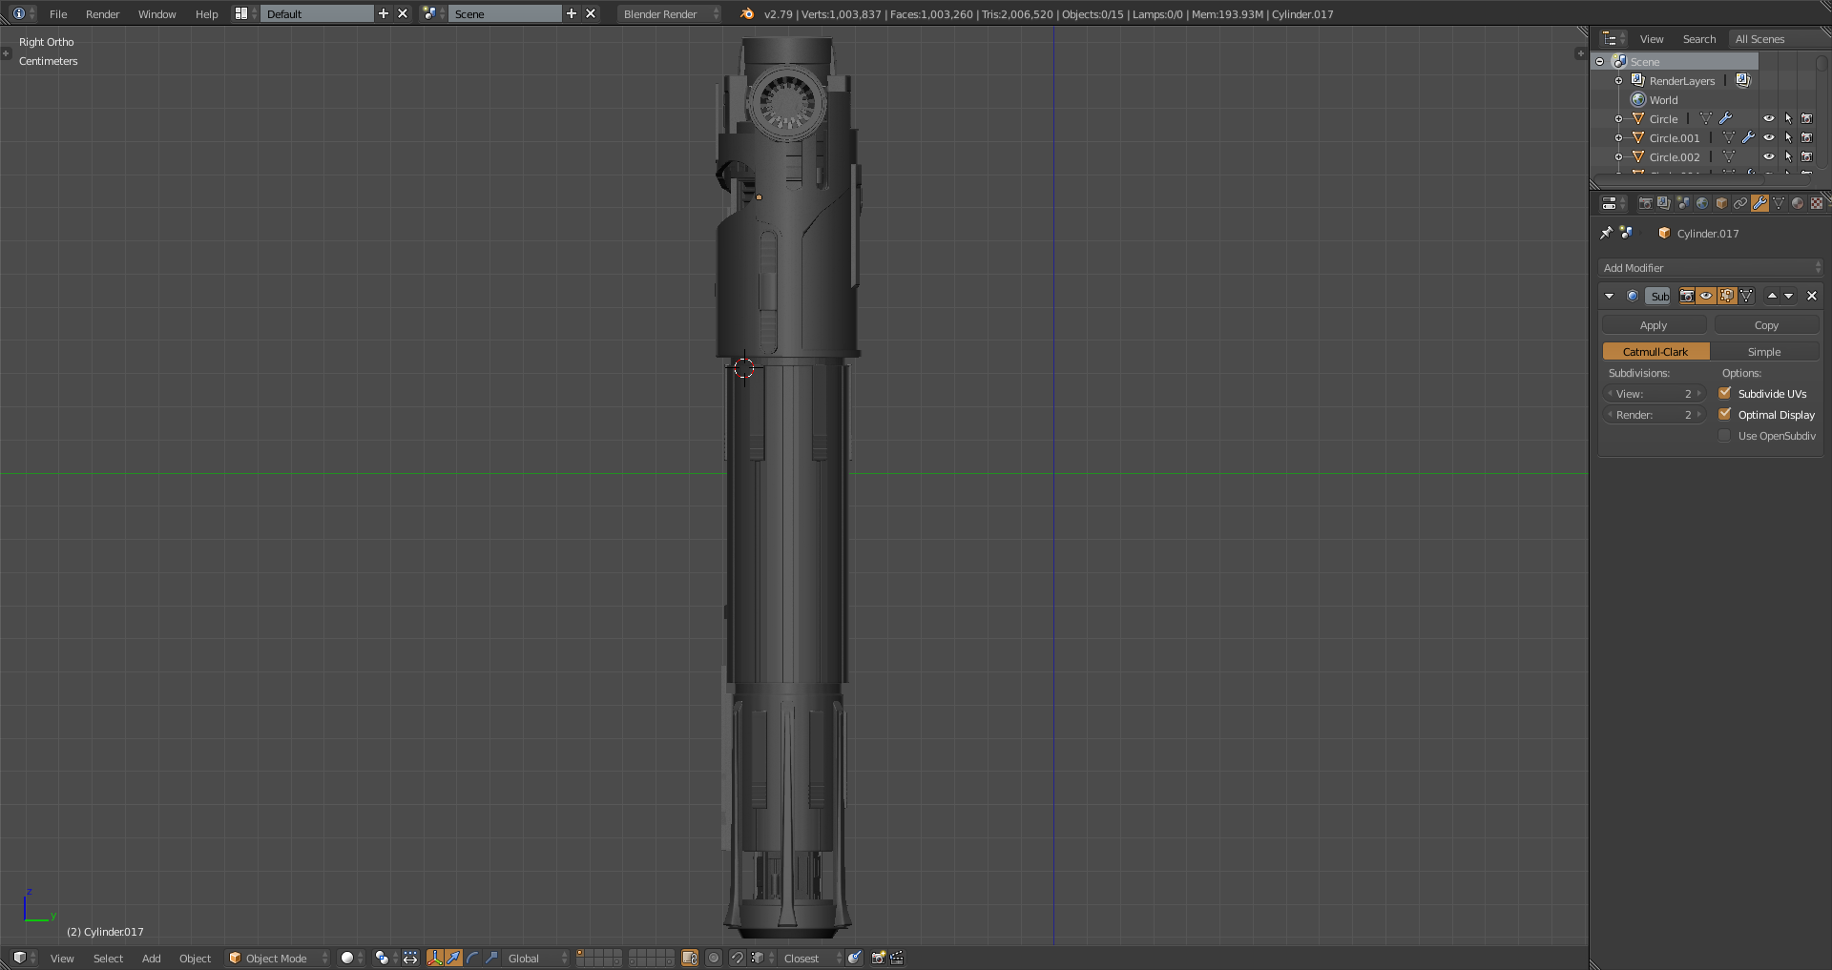Open the outliner Search menu
This screenshot has width=1832, height=970.
(x=1698, y=39)
